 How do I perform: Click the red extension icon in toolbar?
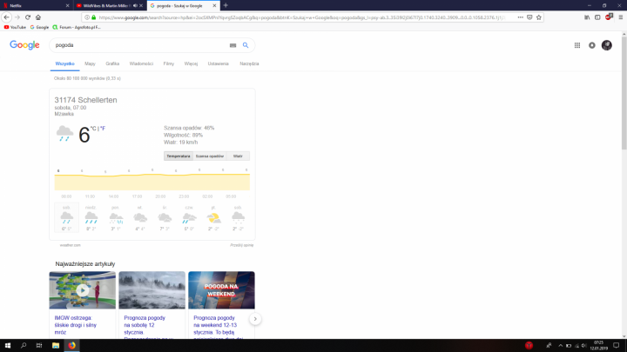point(609,17)
